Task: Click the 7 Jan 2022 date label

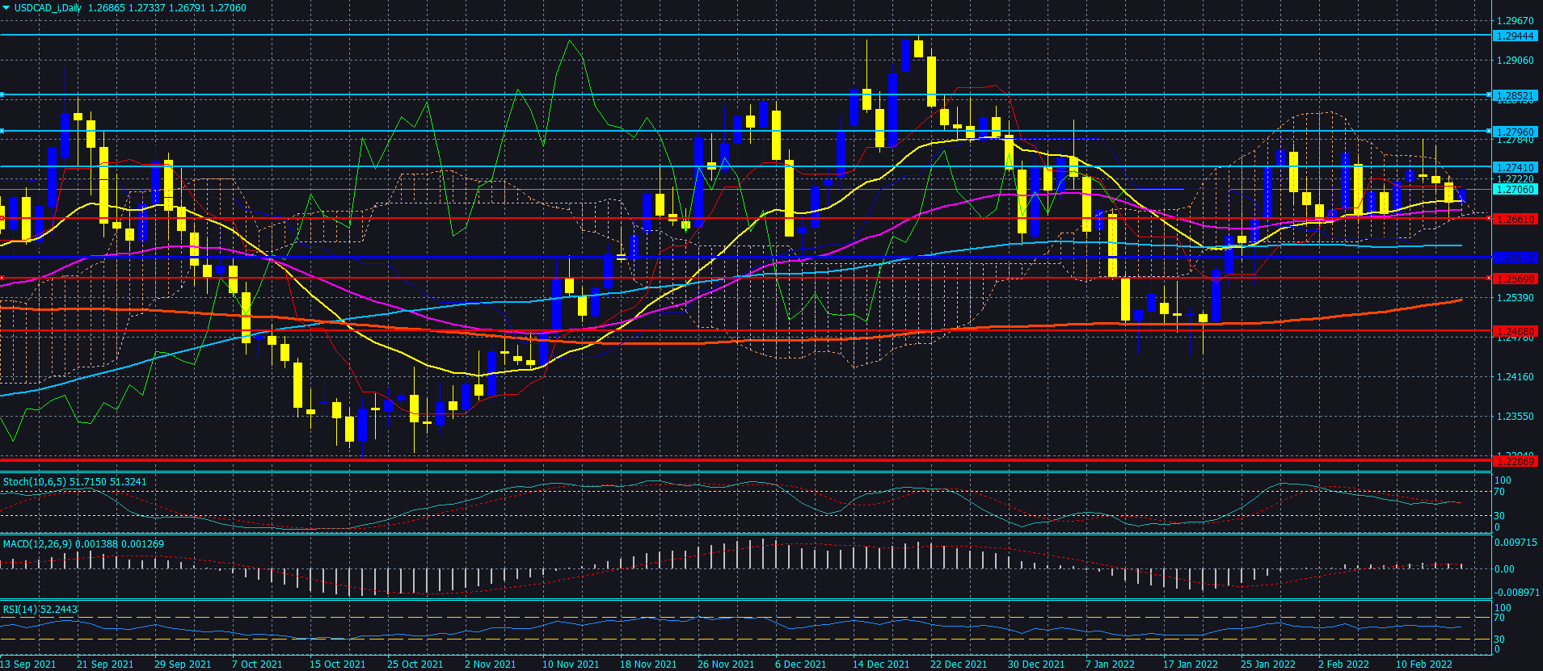Action: (1111, 665)
